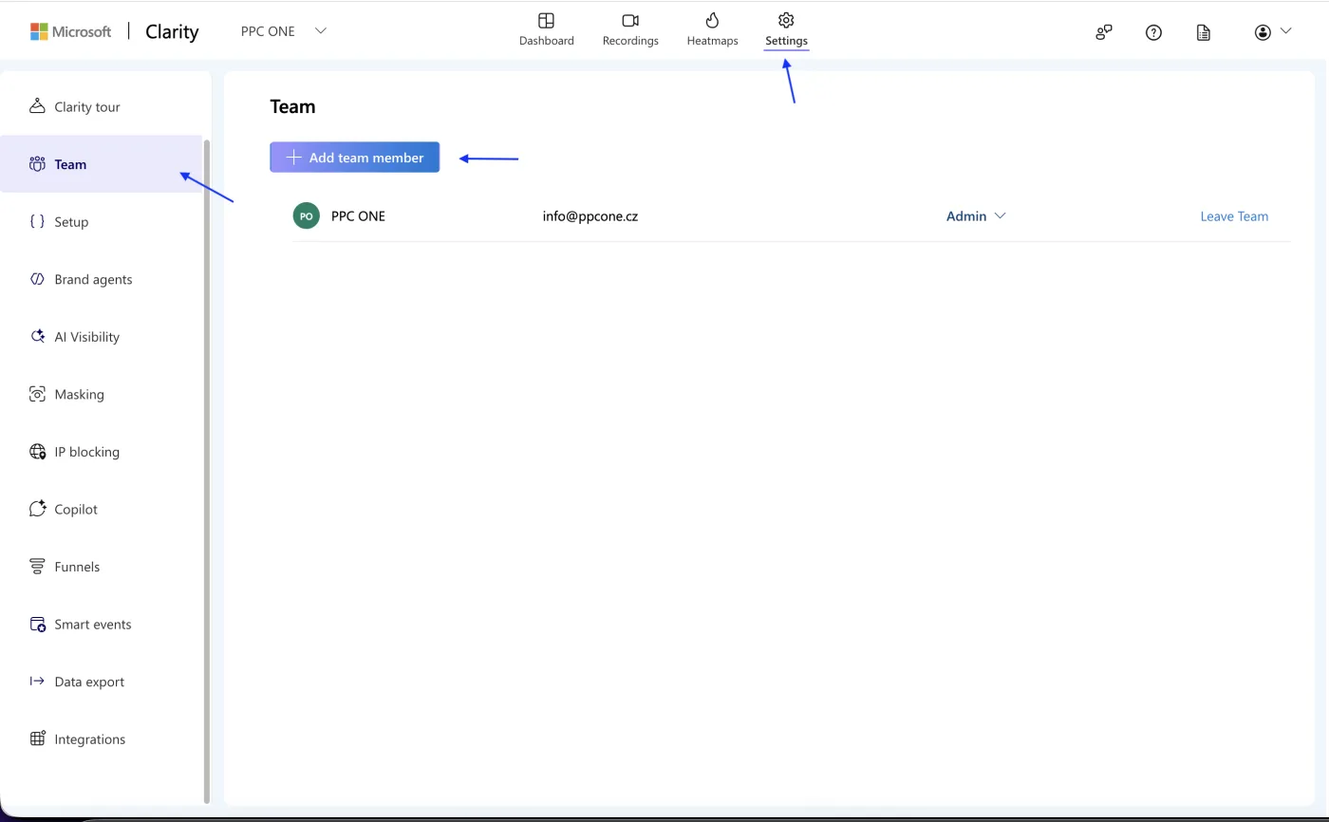Click the Add team member button
This screenshot has height=822, width=1329.
[x=354, y=158]
